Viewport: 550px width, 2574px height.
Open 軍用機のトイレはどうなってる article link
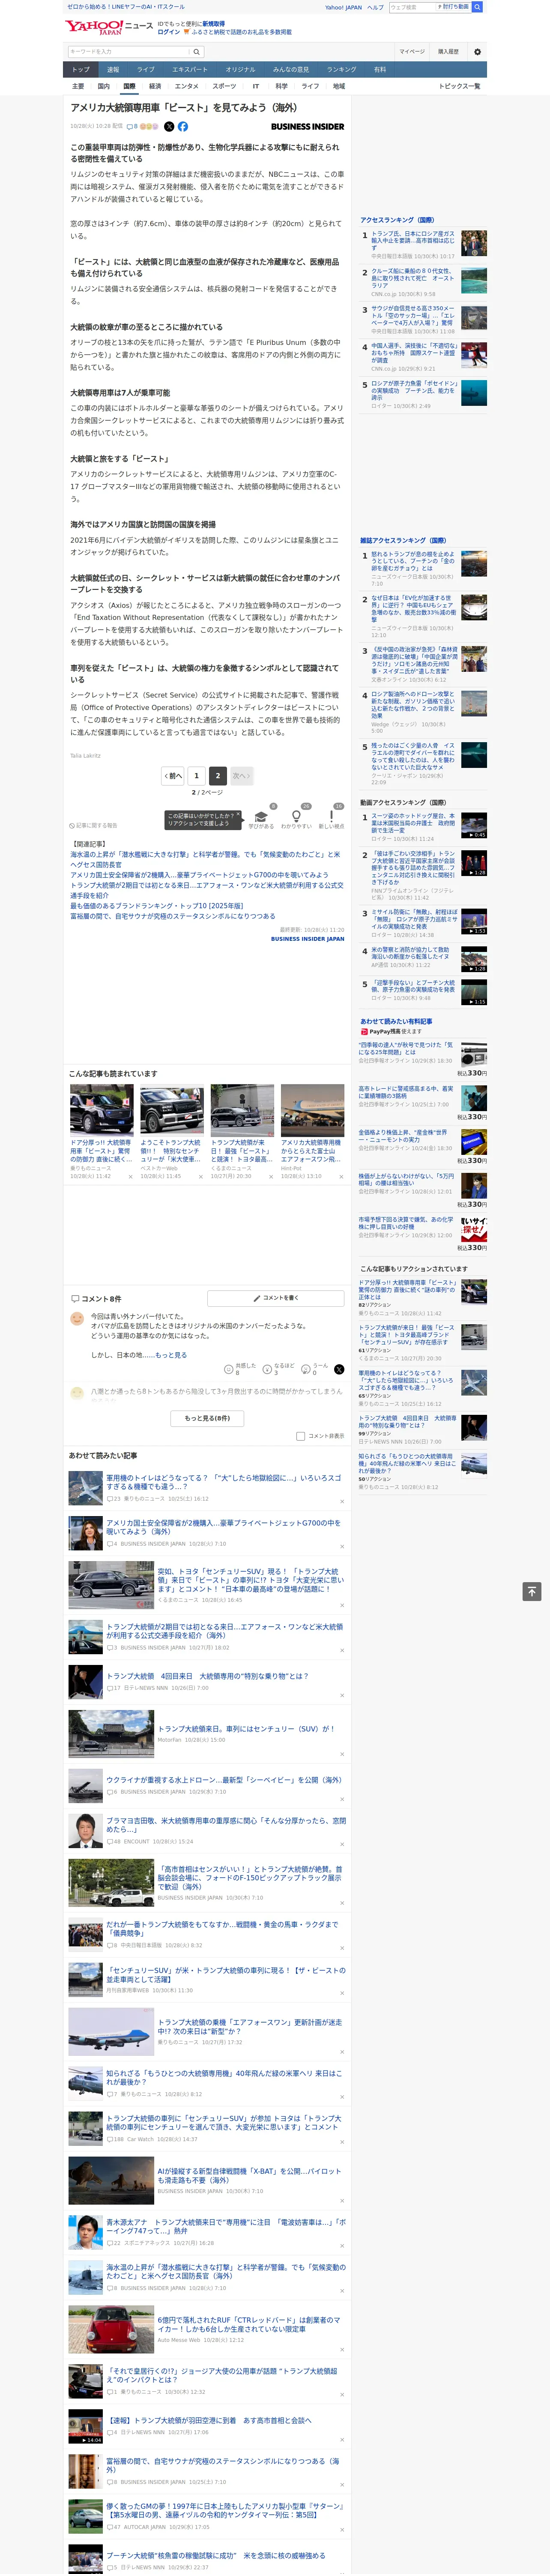224,1481
